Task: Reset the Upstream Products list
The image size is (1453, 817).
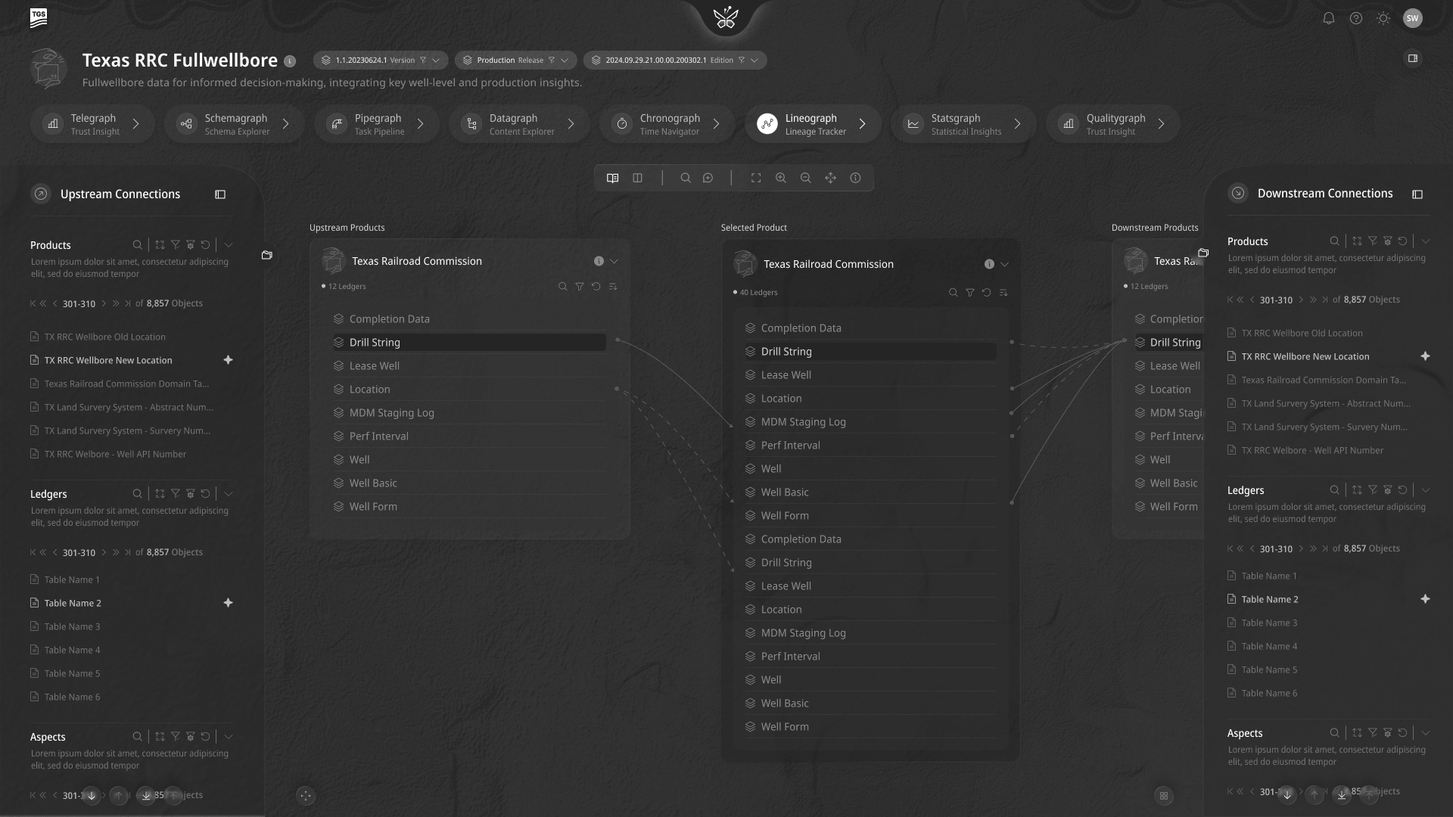Action: point(205,245)
